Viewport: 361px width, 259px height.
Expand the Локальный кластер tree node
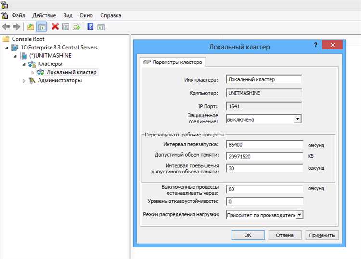click(32, 73)
